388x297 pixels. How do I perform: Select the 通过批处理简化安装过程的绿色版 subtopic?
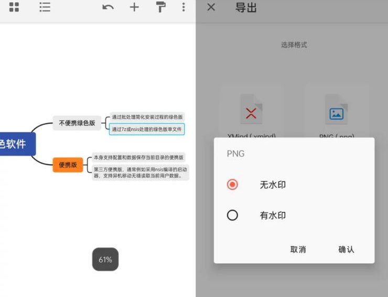(147, 117)
